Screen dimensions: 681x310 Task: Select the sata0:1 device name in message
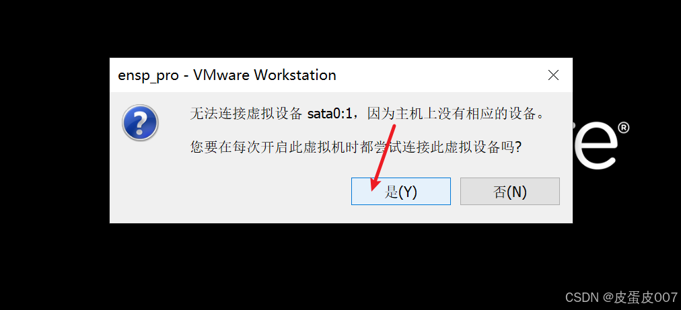coord(329,114)
